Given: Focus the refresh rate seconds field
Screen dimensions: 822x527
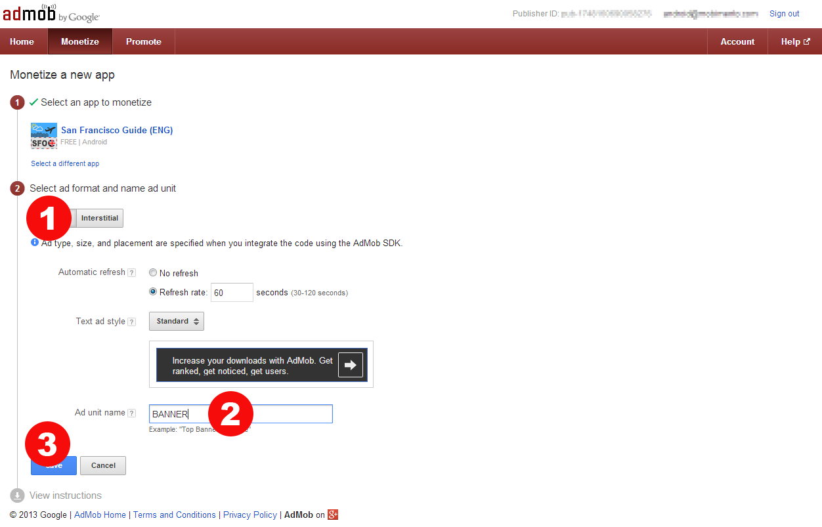Looking at the screenshot, I should (232, 293).
